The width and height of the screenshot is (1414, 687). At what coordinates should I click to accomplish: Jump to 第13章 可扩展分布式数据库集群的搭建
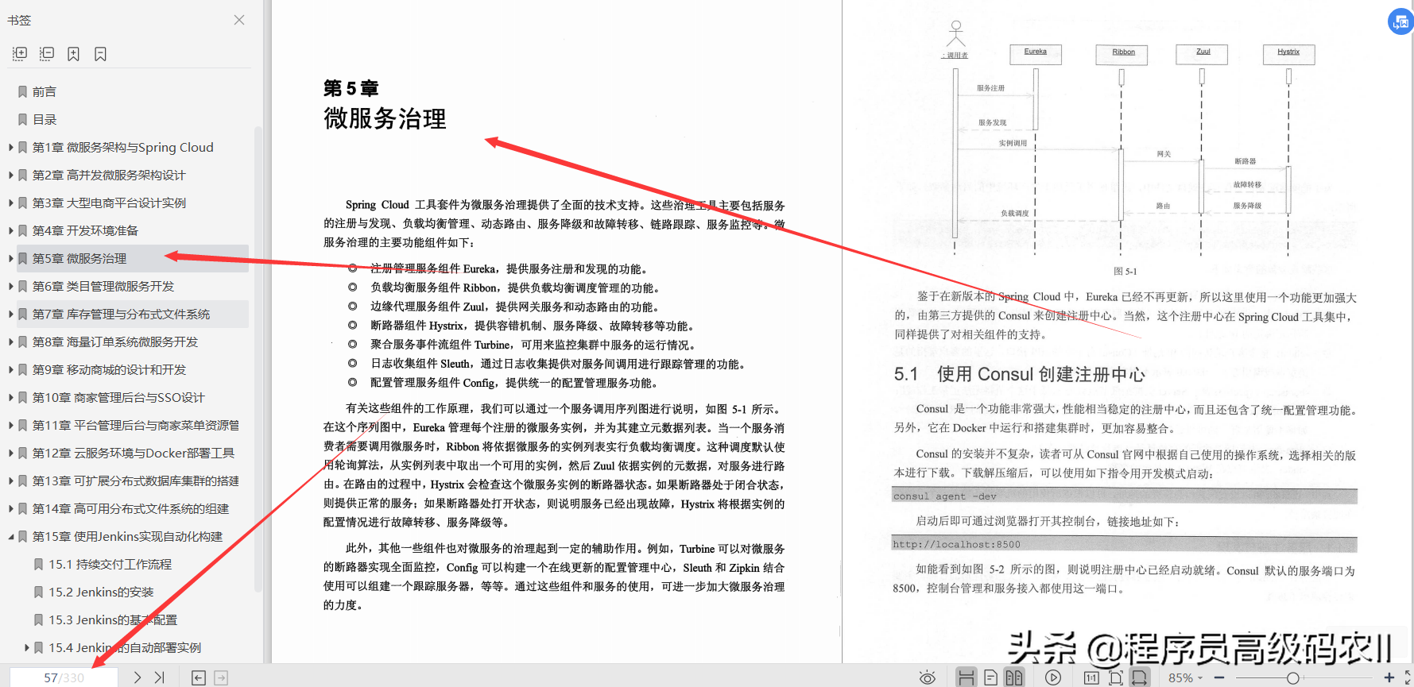pyautogui.click(x=136, y=481)
